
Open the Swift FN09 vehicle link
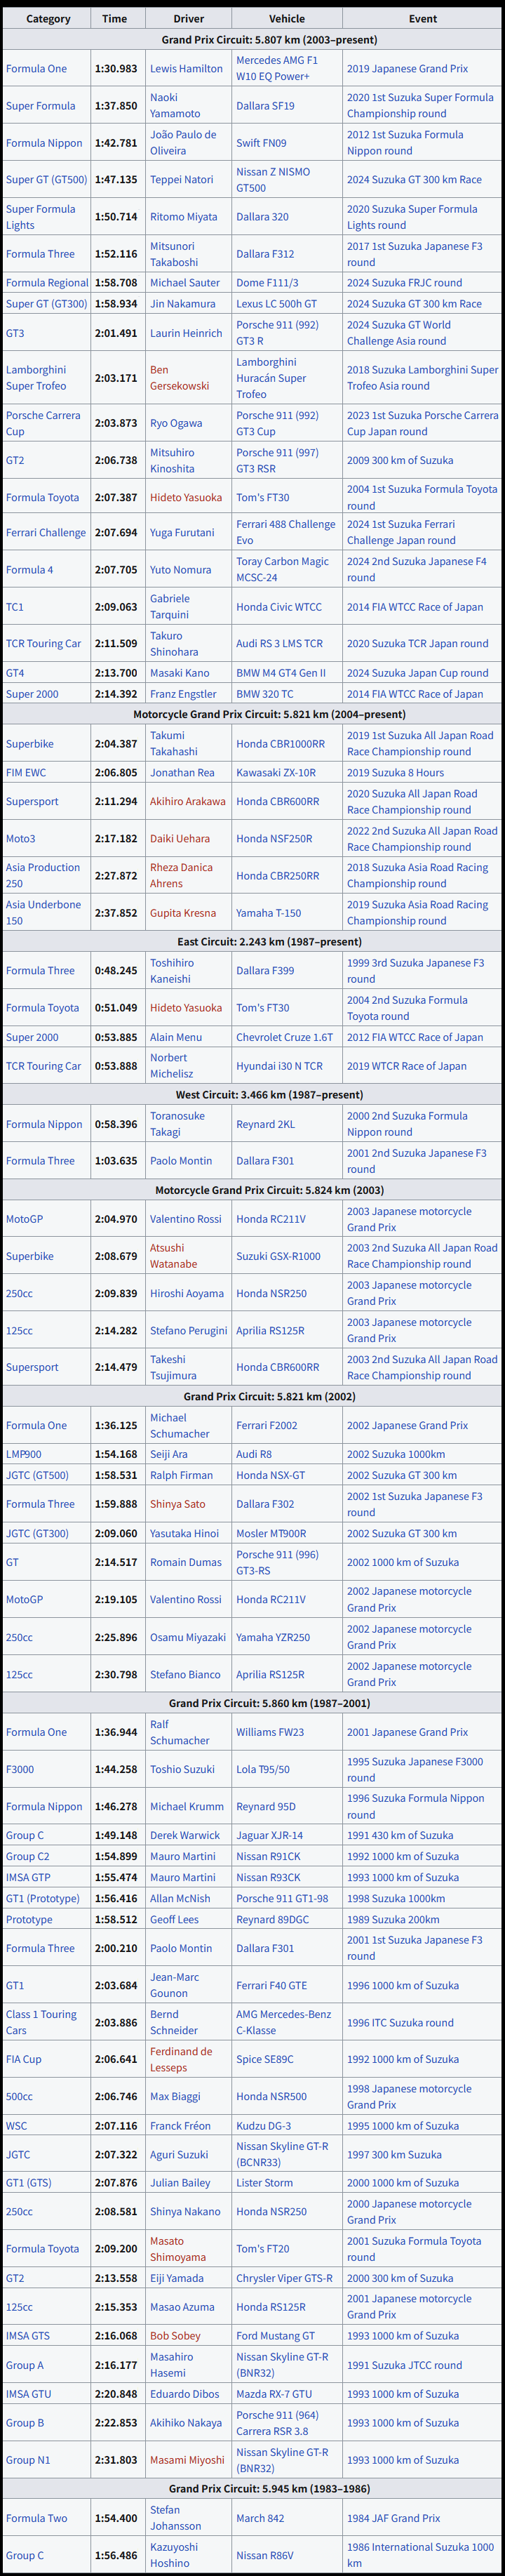coord(261,143)
